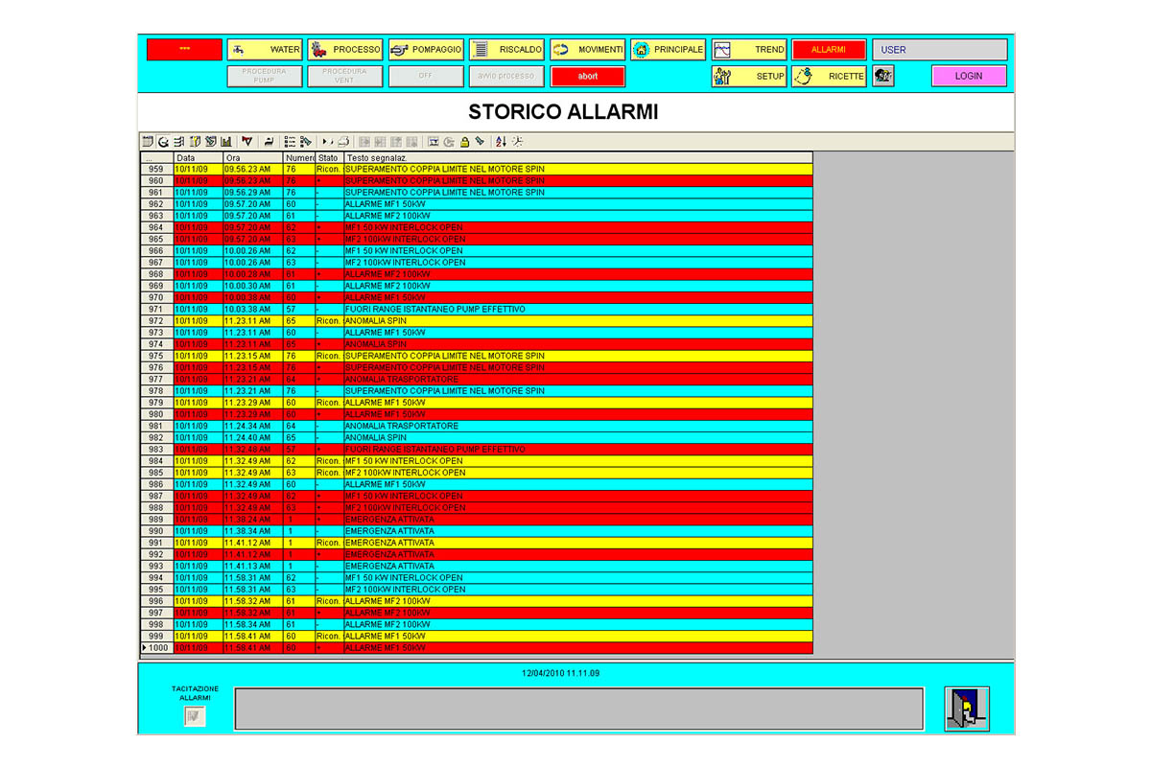Click the A-Z sort icon in toolbar
The height and width of the screenshot is (767, 1151).
[501, 142]
